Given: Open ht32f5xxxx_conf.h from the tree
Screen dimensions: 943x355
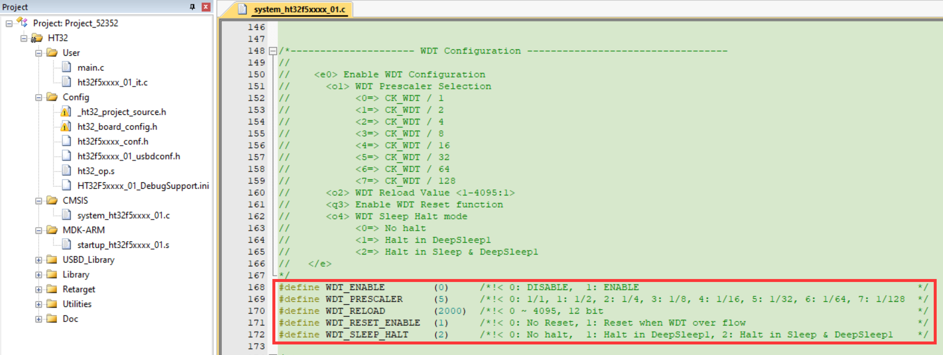Looking at the screenshot, I should click(112, 141).
